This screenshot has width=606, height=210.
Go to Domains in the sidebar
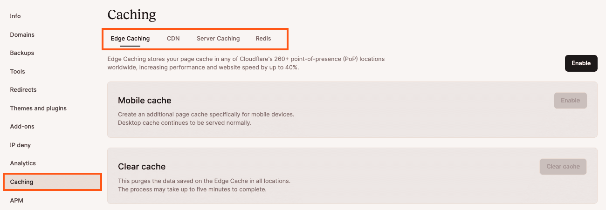(22, 35)
